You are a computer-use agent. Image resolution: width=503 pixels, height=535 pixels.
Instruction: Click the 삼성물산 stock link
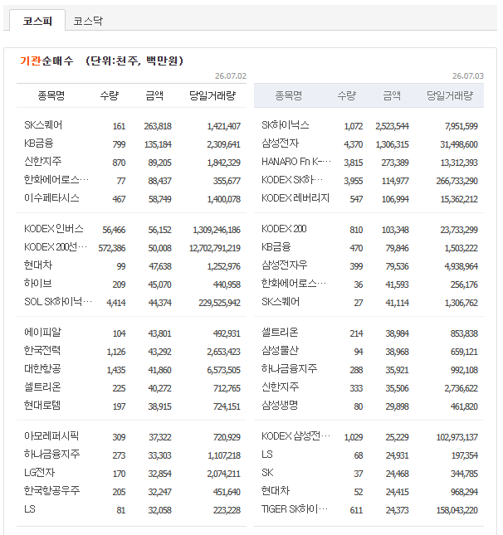coord(280,350)
